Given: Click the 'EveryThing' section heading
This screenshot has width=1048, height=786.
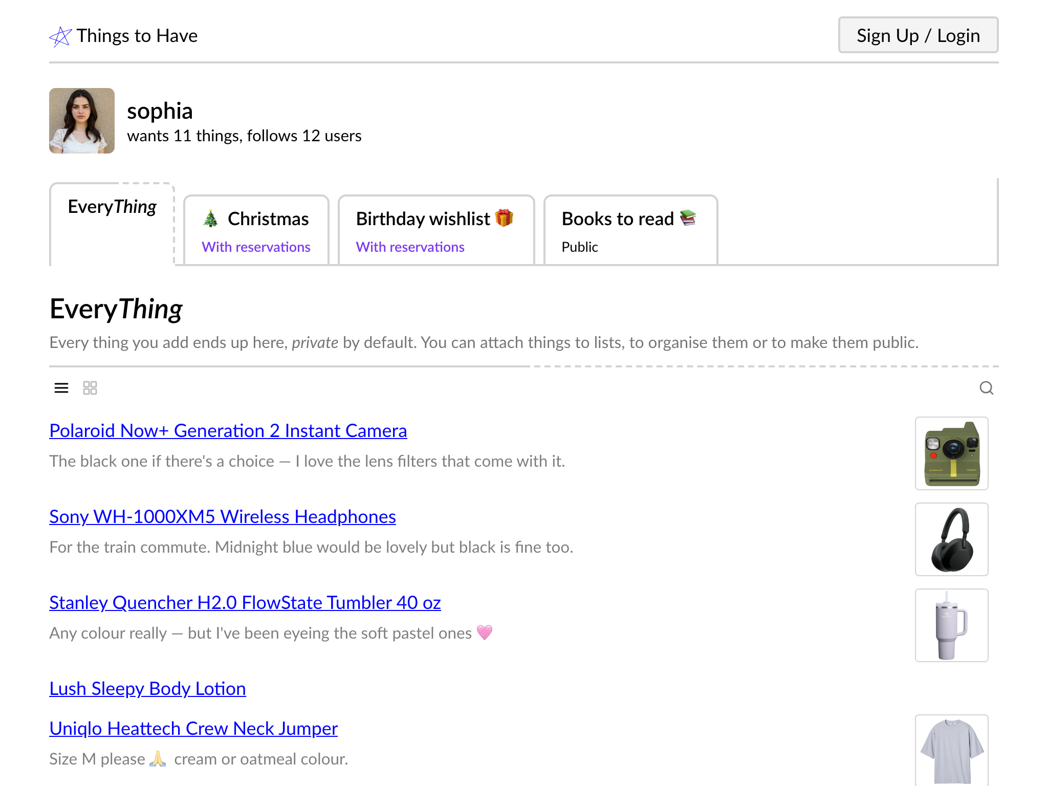Looking at the screenshot, I should click(116, 310).
